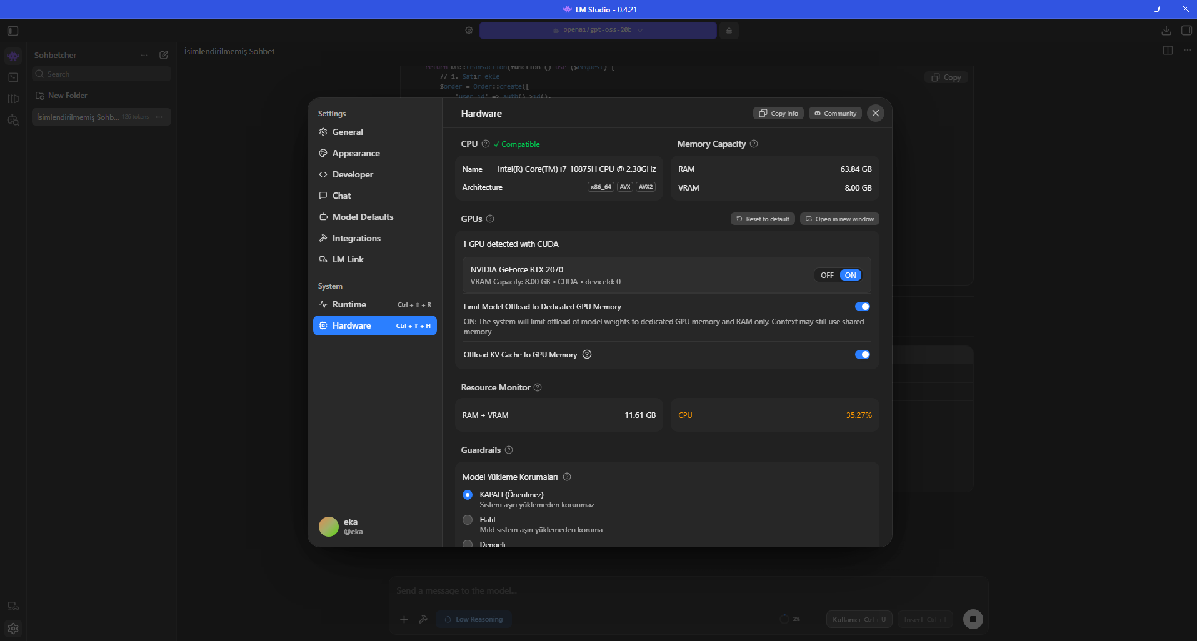Open My Models library sidebar icon

[x=13, y=99]
